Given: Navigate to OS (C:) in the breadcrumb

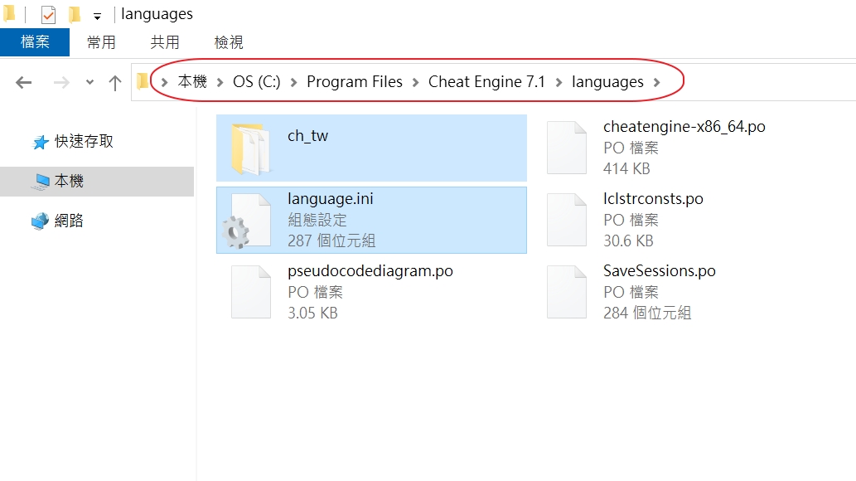Looking at the screenshot, I should (257, 81).
